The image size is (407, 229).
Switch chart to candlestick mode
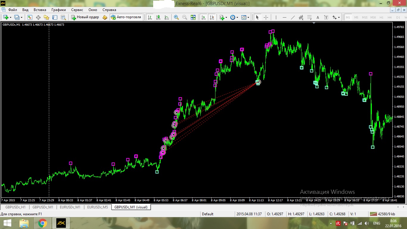click(x=158, y=17)
